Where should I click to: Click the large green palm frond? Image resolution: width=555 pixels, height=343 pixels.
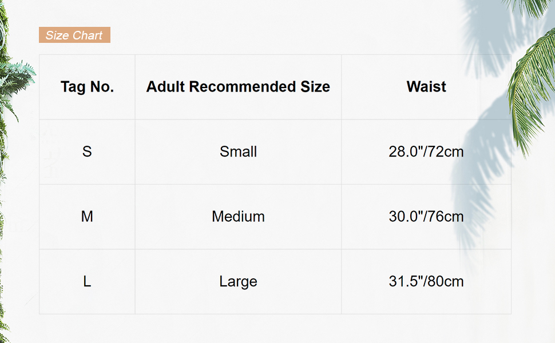click(x=532, y=86)
